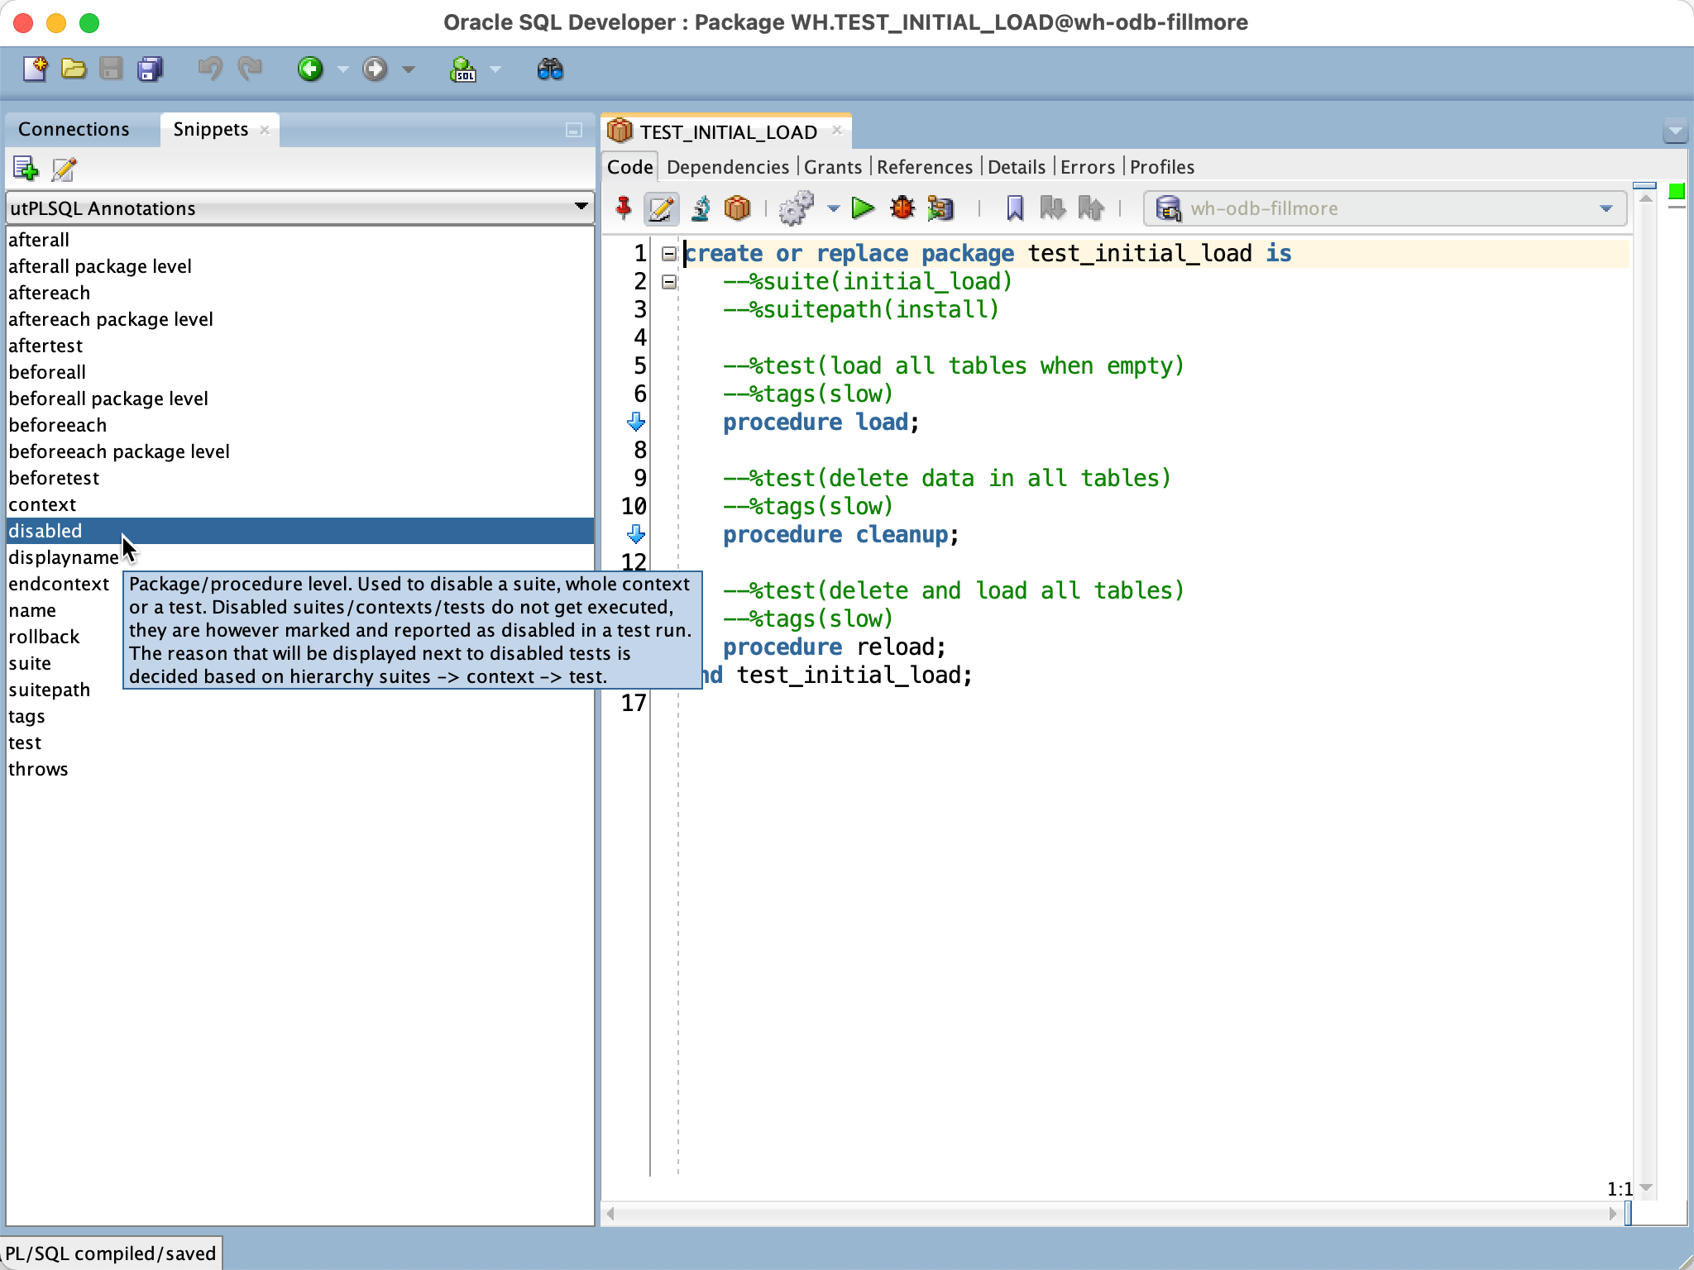Debug the package using the ladybug icon
Screen dimensions: 1694x1270
(x=902, y=208)
